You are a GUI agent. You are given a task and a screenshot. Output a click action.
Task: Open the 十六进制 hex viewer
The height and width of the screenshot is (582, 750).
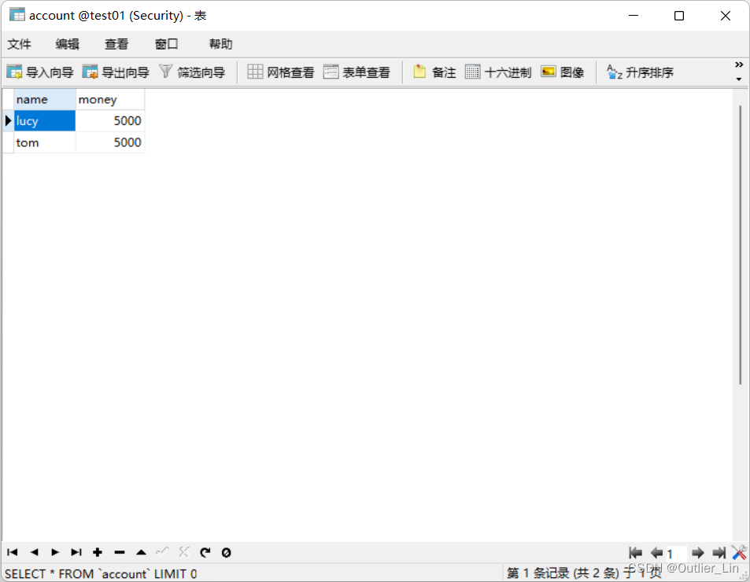pos(498,72)
